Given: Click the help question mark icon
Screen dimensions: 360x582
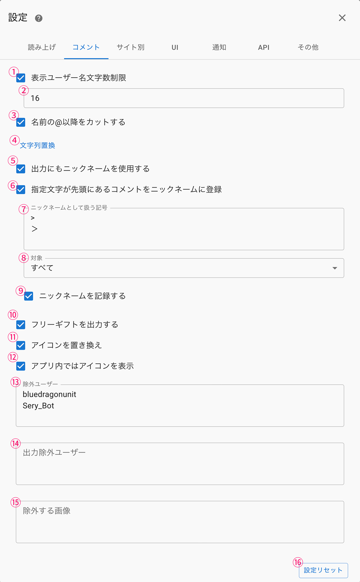Looking at the screenshot, I should click(x=39, y=18).
